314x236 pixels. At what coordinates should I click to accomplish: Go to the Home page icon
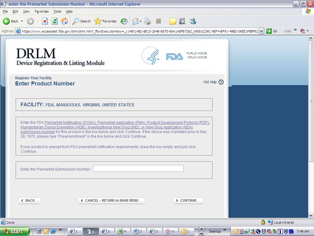click(64, 21)
